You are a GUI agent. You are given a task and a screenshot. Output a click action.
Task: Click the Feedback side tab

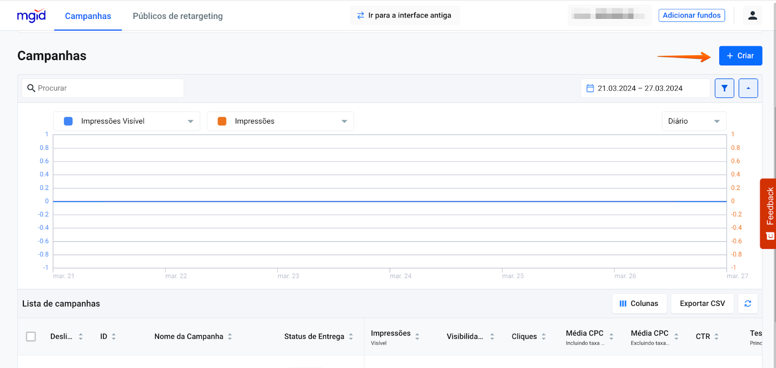tap(769, 213)
